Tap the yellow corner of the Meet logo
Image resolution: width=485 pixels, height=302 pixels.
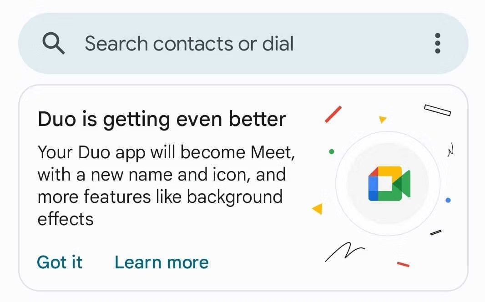click(x=389, y=171)
